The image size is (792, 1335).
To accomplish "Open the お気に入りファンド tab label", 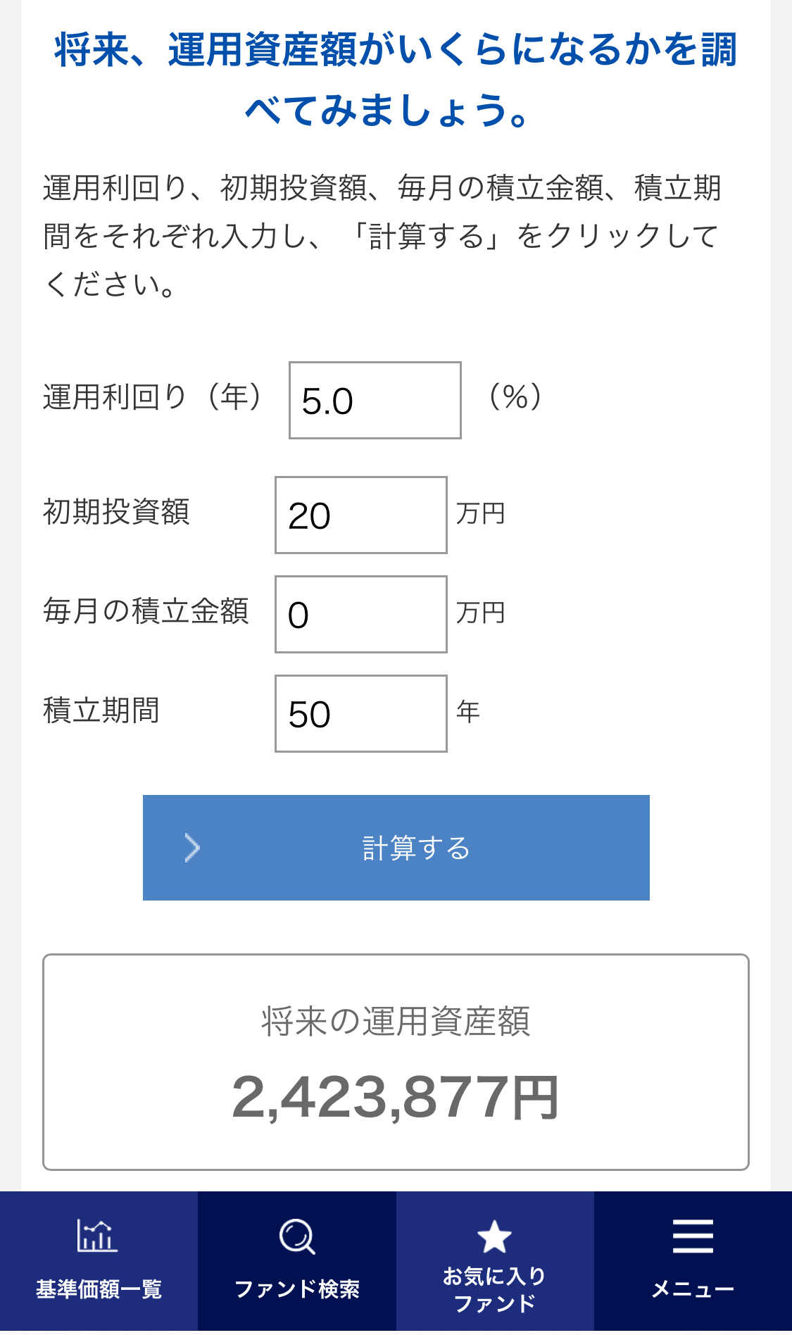I will 494,1289.
